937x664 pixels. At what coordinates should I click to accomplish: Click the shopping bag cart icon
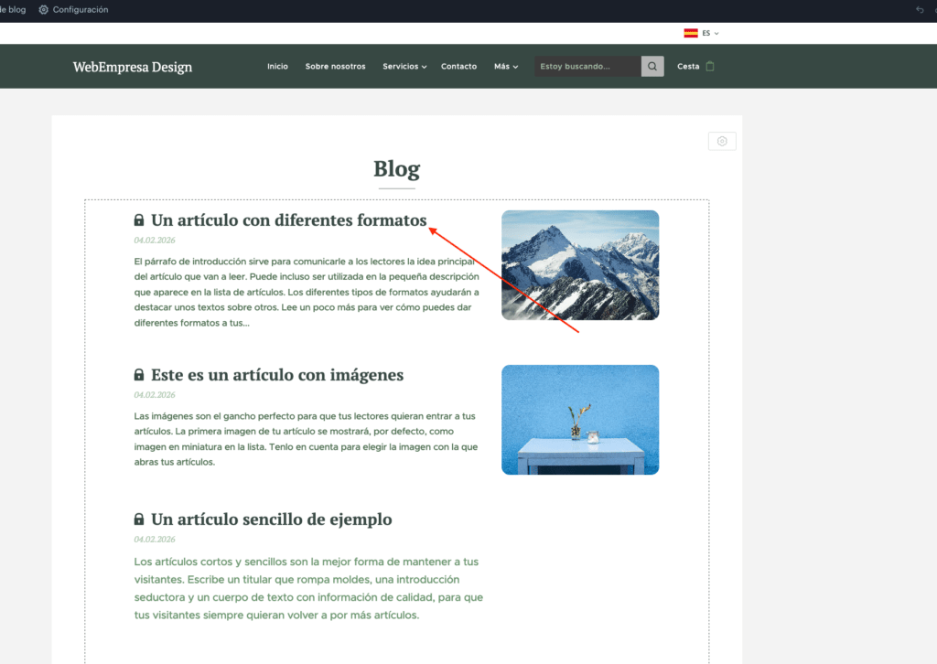tap(710, 66)
